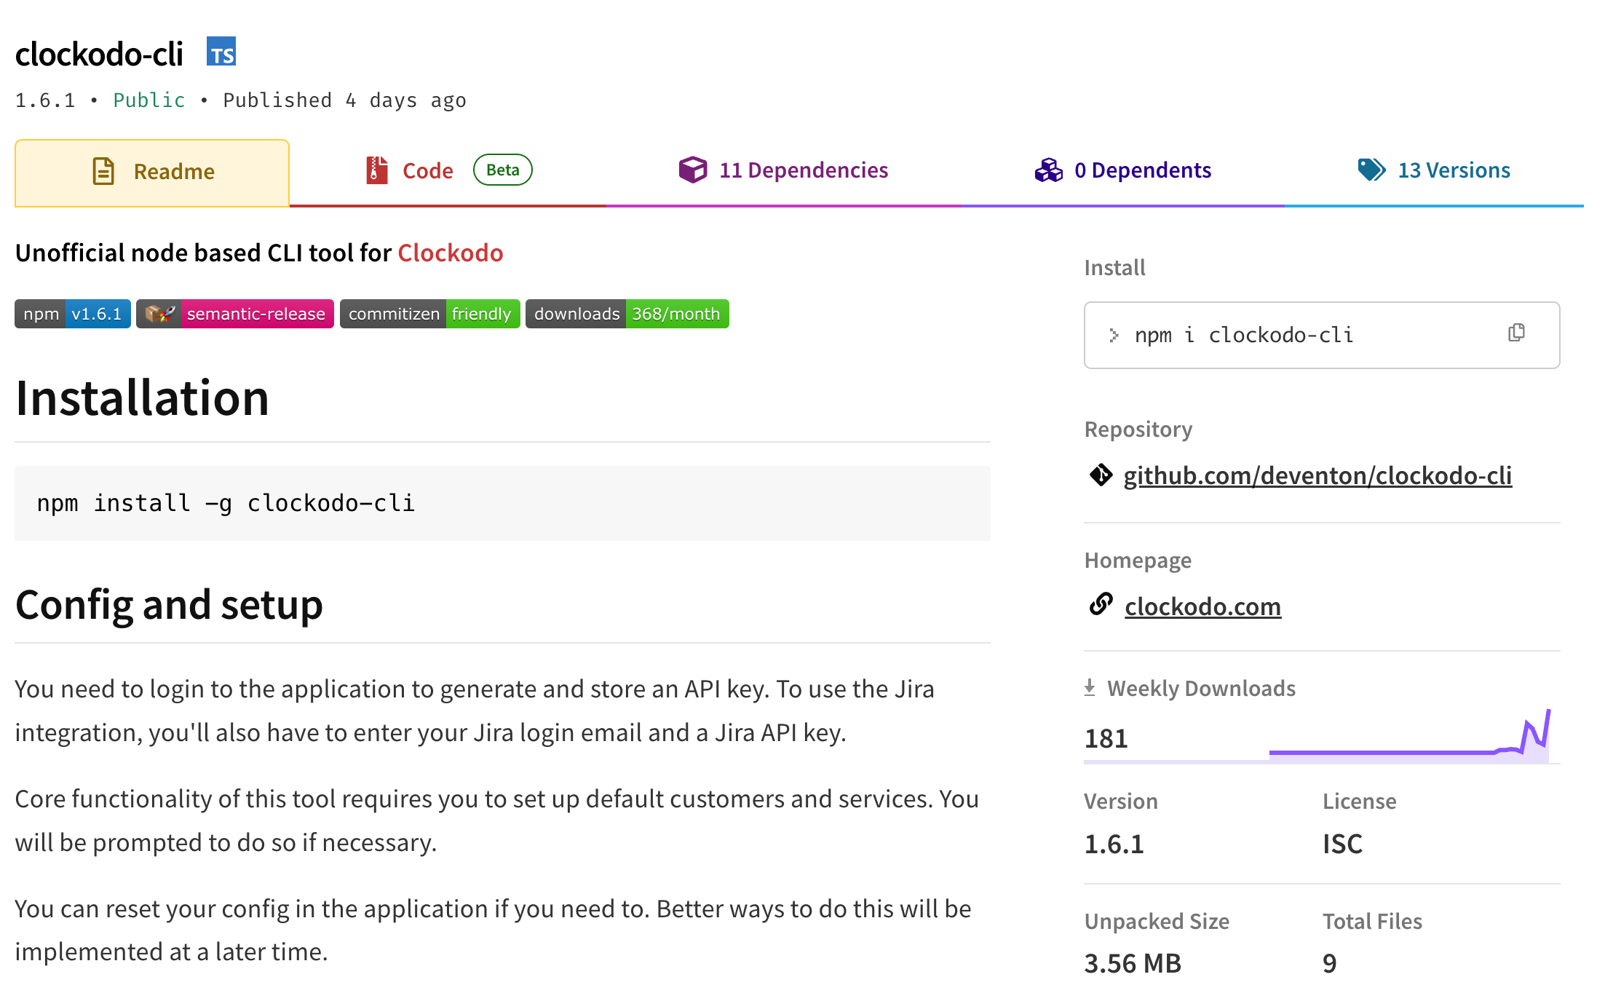Click the 'Public' label

click(x=149, y=100)
